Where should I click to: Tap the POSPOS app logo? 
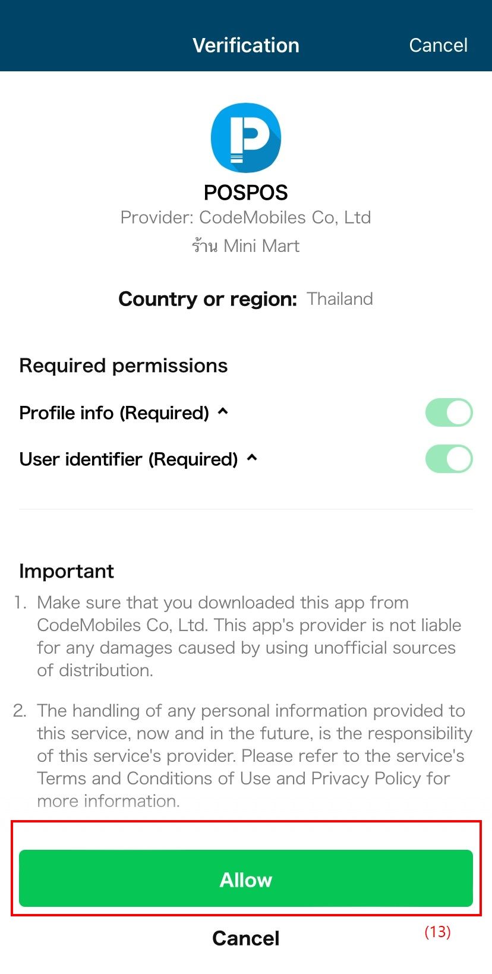pos(246,138)
